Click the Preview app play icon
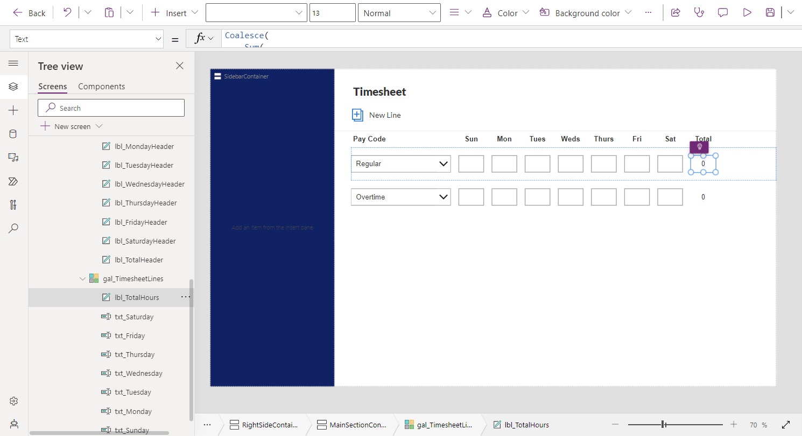 tap(747, 13)
